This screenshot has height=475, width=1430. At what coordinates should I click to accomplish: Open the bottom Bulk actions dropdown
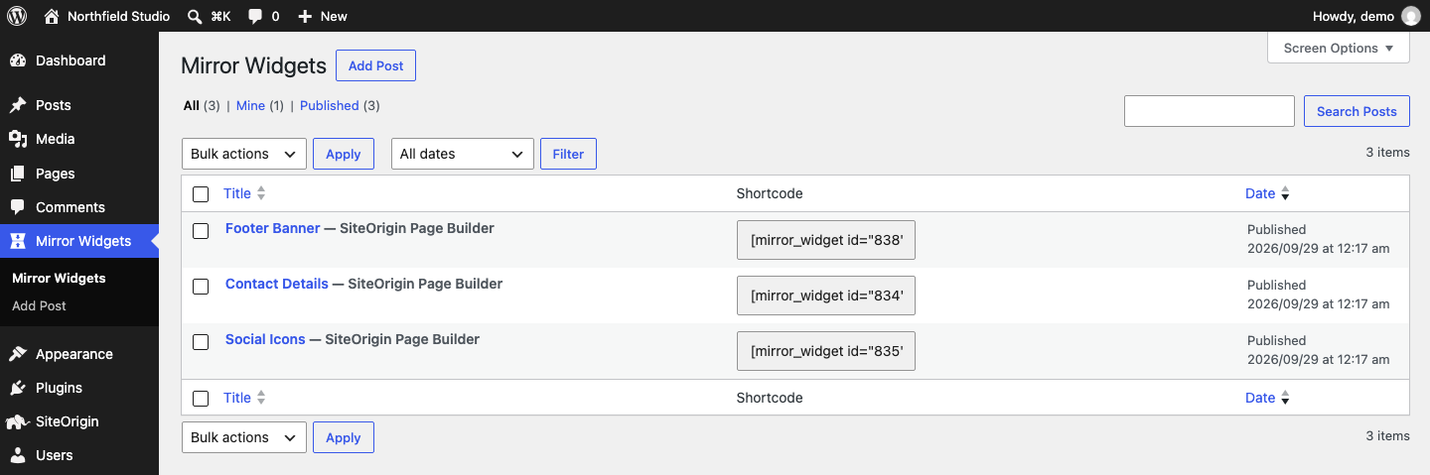tap(244, 437)
